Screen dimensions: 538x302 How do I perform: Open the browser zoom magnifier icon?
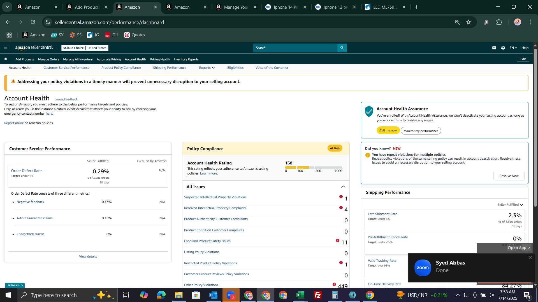pos(457,22)
